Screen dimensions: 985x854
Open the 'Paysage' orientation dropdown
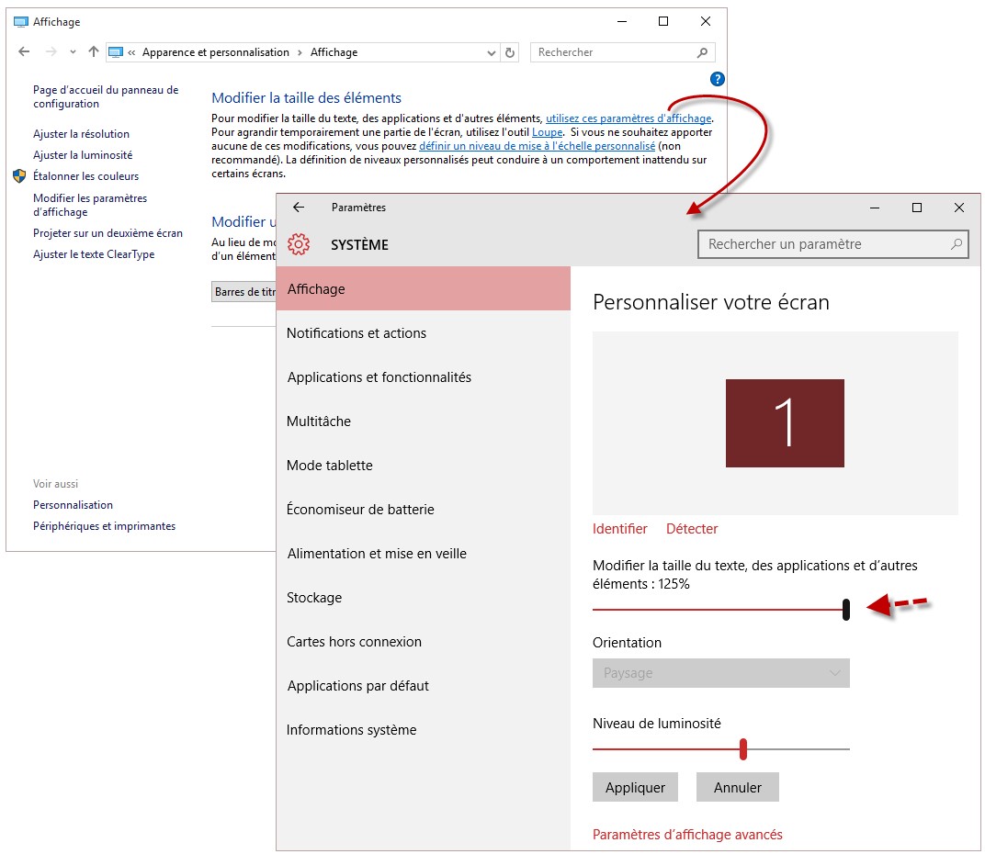pos(720,673)
